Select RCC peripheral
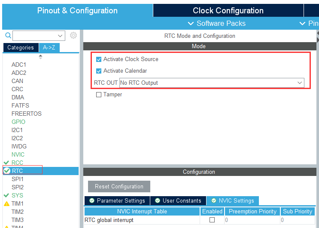Image resolution: width=319 pixels, height=228 pixels. tap(17, 163)
